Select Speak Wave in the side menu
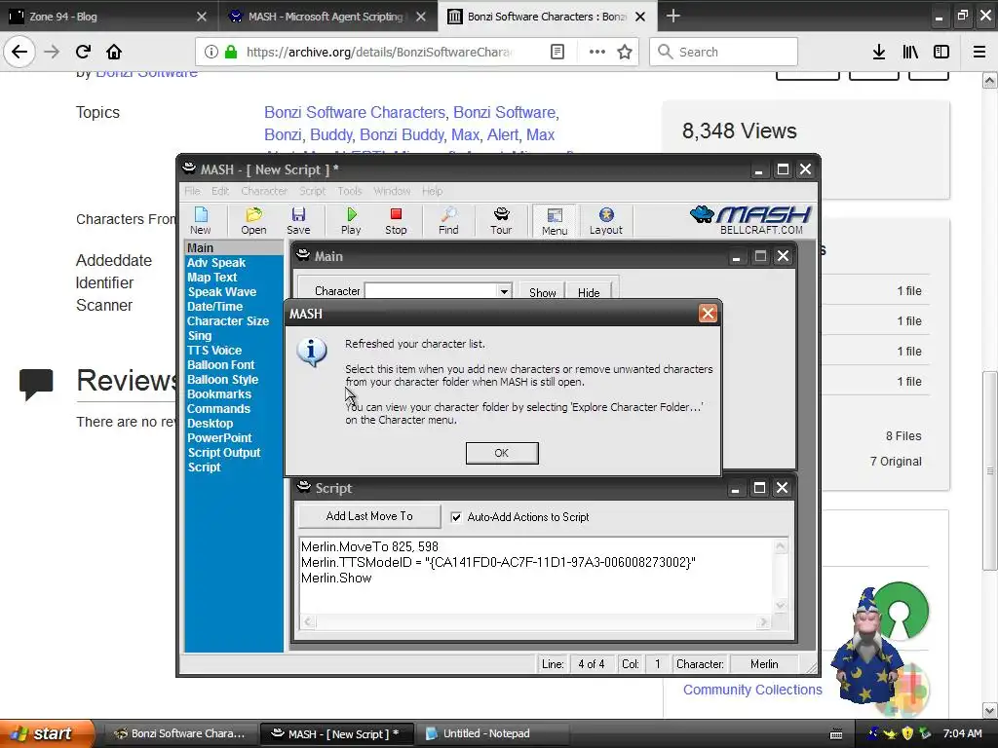 222,292
